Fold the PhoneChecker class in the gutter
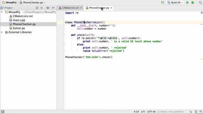Image resolution: width=203 pixels, height=114 pixels. click(64, 22)
